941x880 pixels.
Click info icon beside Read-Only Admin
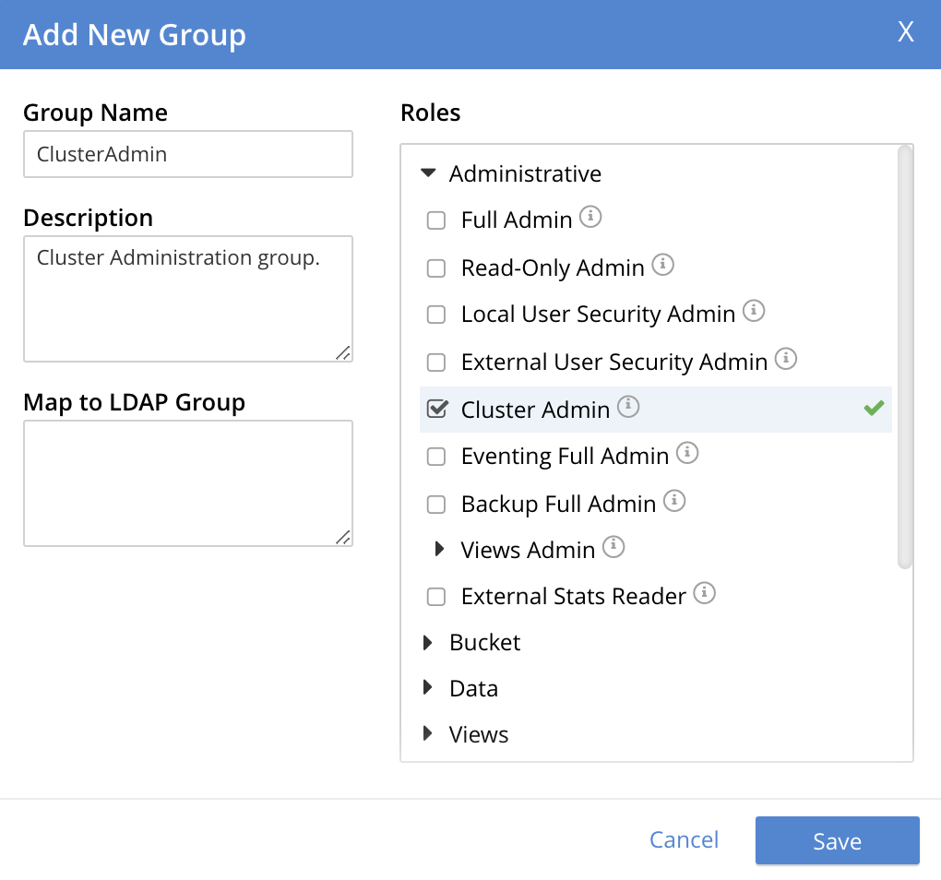(x=662, y=266)
